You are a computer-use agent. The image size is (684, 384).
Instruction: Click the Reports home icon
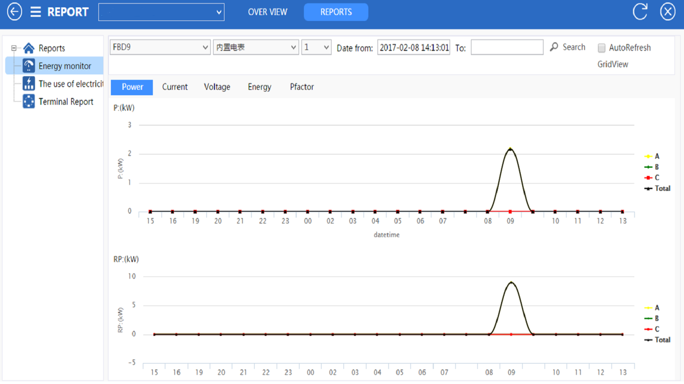[x=29, y=48]
